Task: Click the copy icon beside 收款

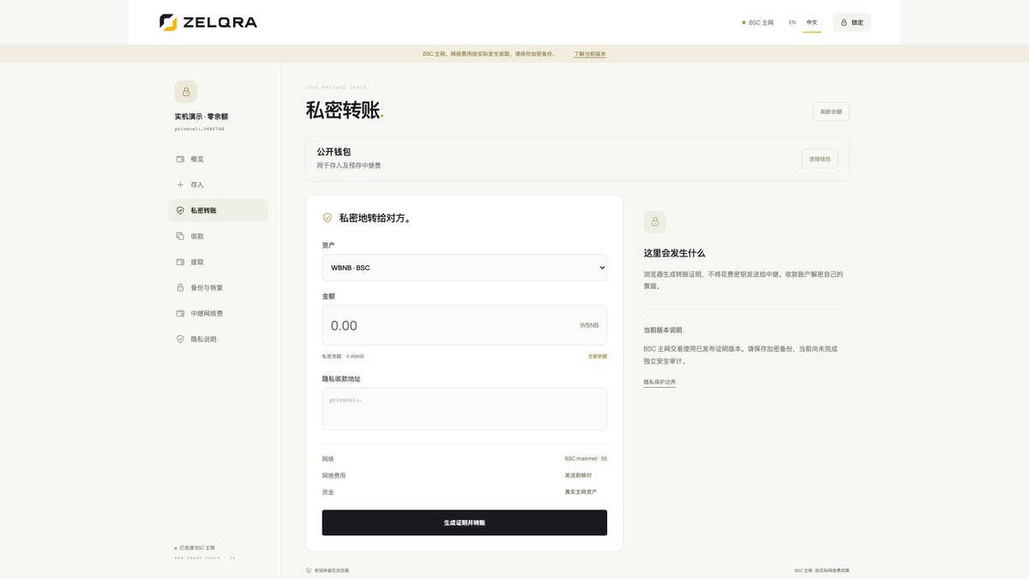Action: (x=180, y=236)
